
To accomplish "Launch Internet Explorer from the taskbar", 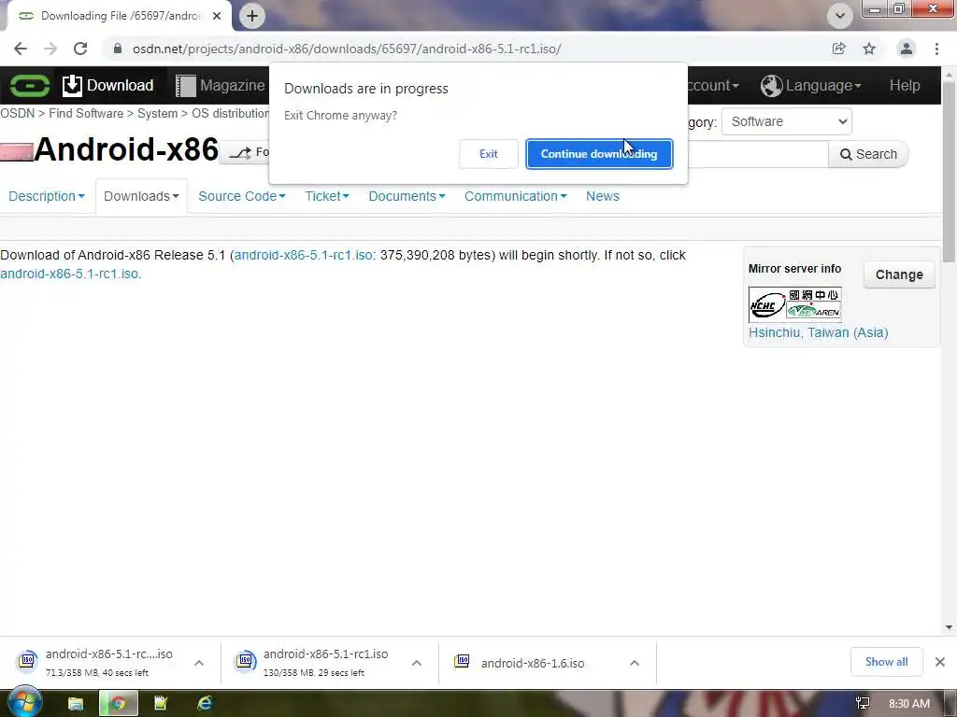I will [x=205, y=704].
